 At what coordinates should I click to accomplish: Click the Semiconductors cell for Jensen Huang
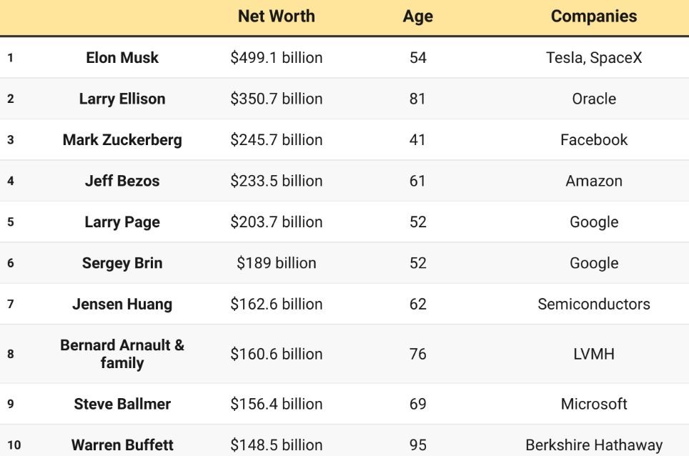tap(594, 304)
